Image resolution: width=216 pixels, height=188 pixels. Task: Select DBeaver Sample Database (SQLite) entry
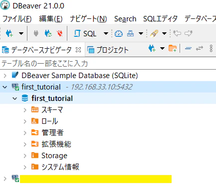click(x=80, y=76)
